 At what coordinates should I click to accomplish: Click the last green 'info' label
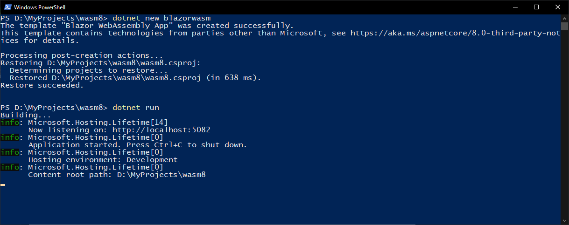10,167
